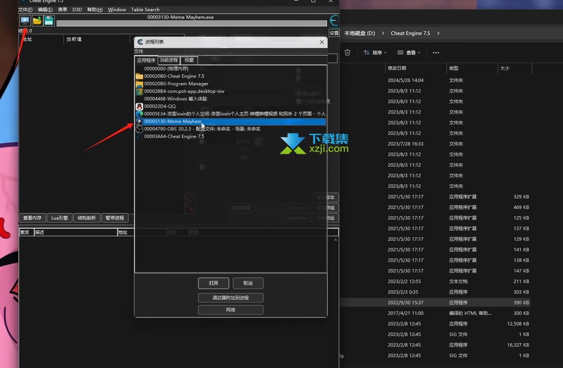Select the file sized 303 KB
Screen dimensions: 563x368
click(x=435, y=292)
